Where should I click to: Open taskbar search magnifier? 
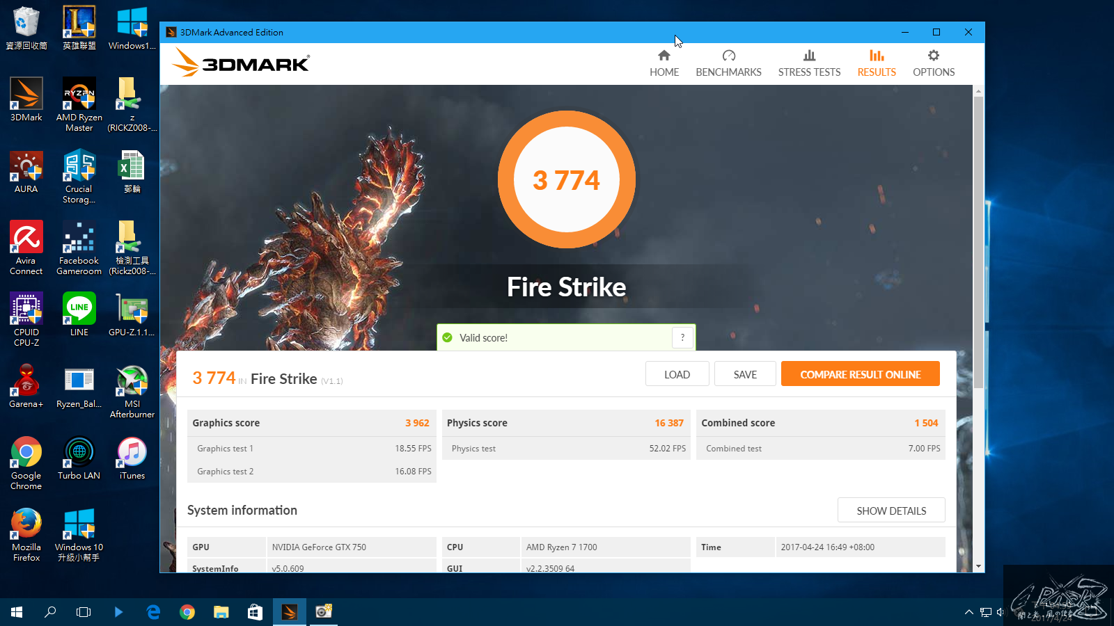pos(50,612)
